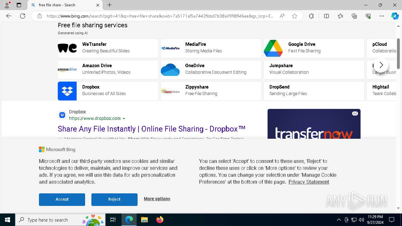The height and width of the screenshot is (226, 402).
Task: Click the browser back arrow
Action: pos(9,16)
